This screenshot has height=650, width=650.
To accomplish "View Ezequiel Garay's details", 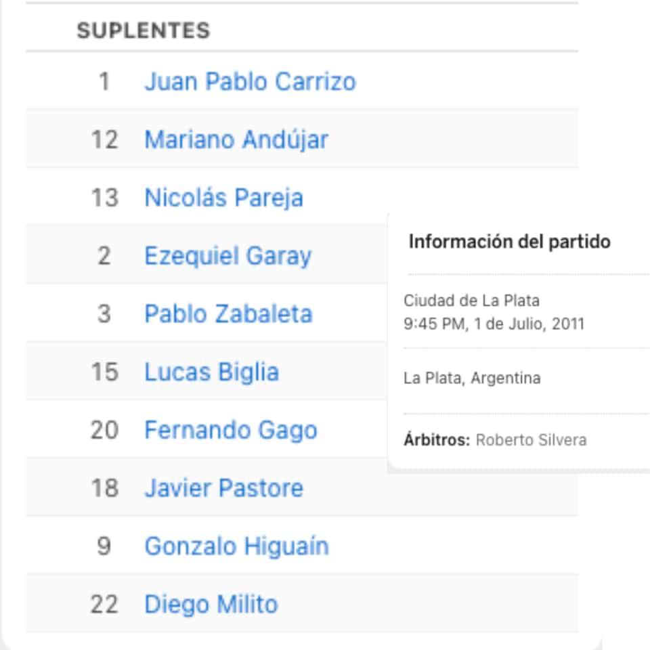I will 228,256.
